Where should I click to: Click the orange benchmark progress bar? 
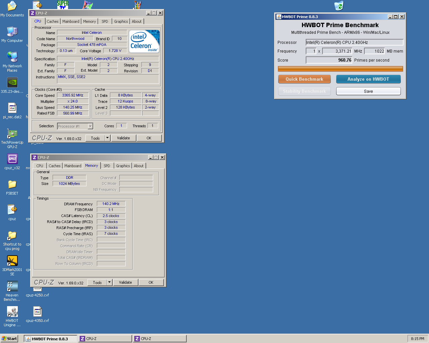click(x=341, y=69)
